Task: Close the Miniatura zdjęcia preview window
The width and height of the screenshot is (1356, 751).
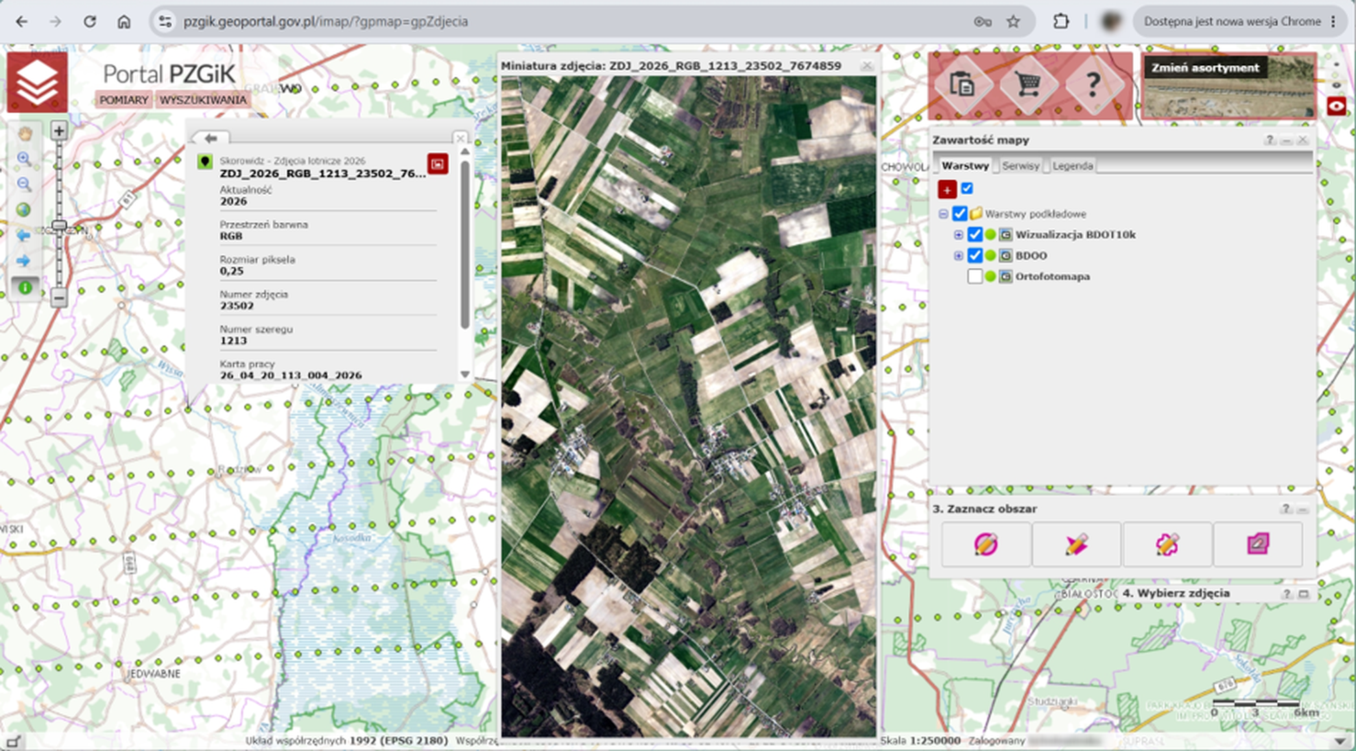Action: click(x=867, y=66)
